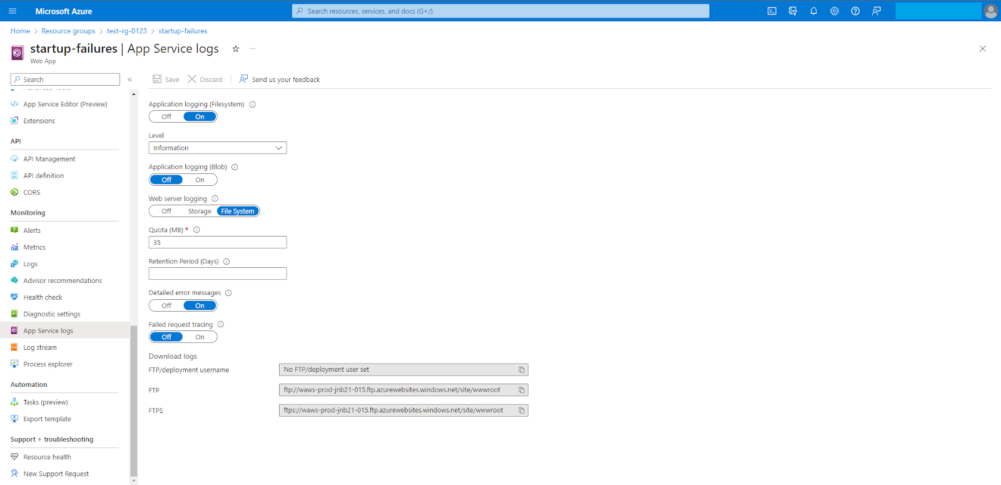The height and width of the screenshot is (485, 1001).
Task: Open the top bar feedback icon
Action: pyautogui.click(x=877, y=11)
